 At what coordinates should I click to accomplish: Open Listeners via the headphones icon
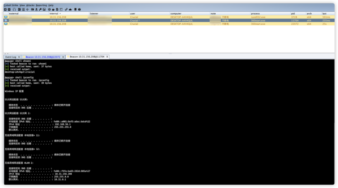pos(14,9)
